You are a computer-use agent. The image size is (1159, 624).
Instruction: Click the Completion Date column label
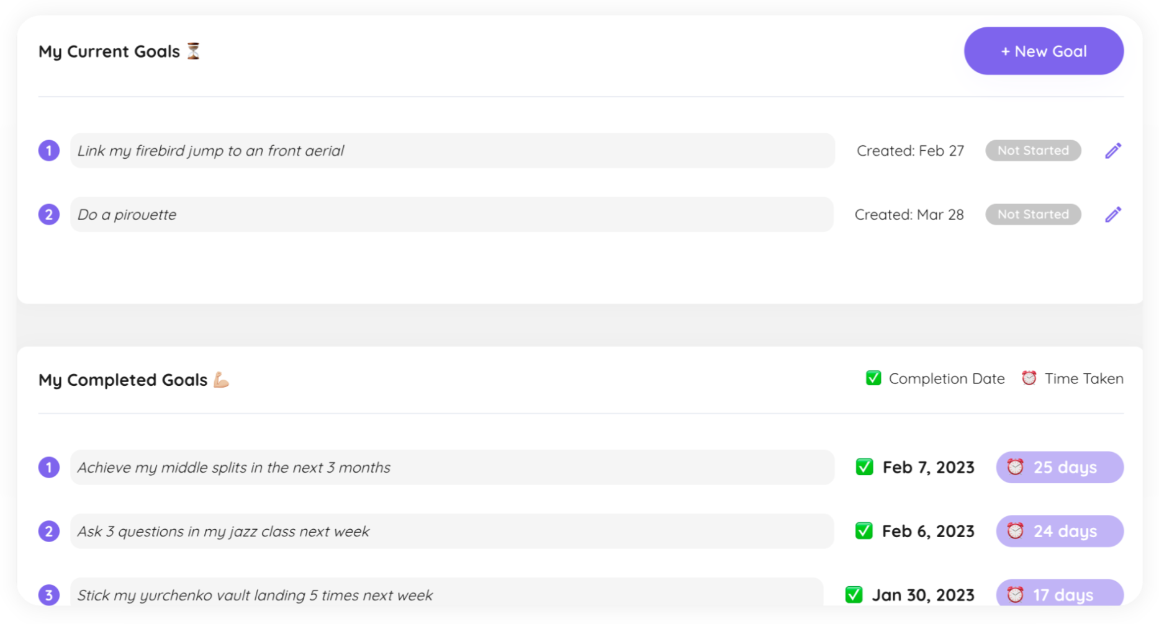[946, 378]
